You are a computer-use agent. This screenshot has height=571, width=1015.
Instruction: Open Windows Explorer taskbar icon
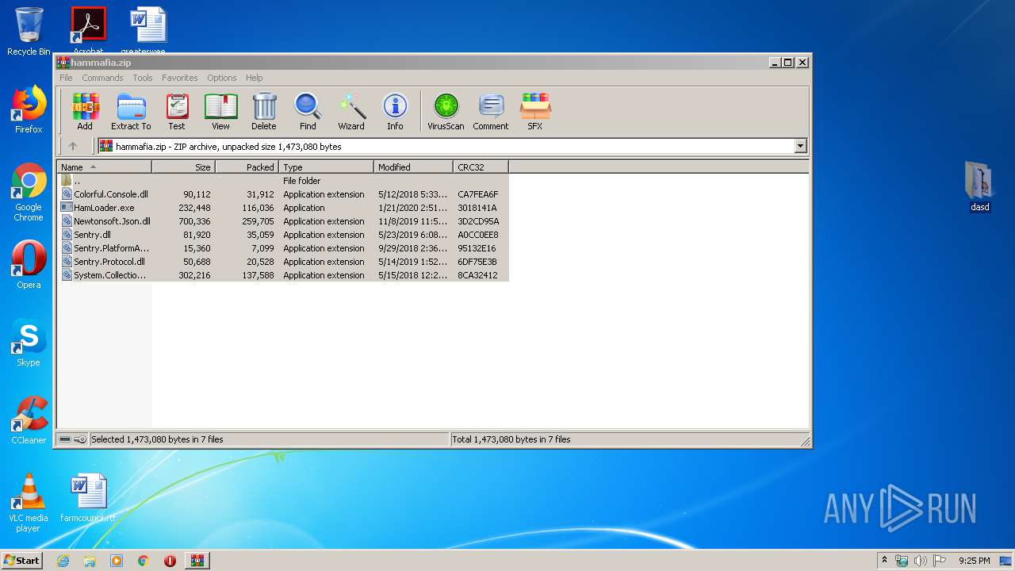click(90, 561)
